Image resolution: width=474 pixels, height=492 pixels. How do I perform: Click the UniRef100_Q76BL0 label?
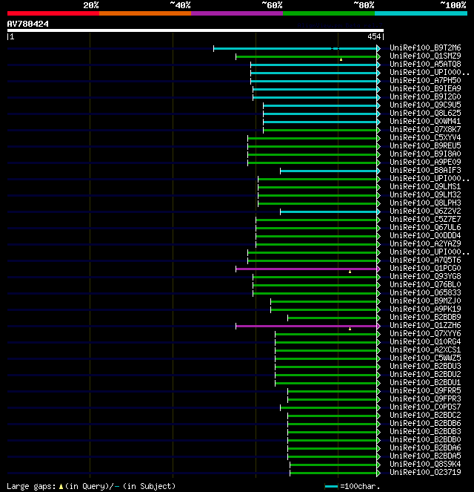click(x=425, y=284)
